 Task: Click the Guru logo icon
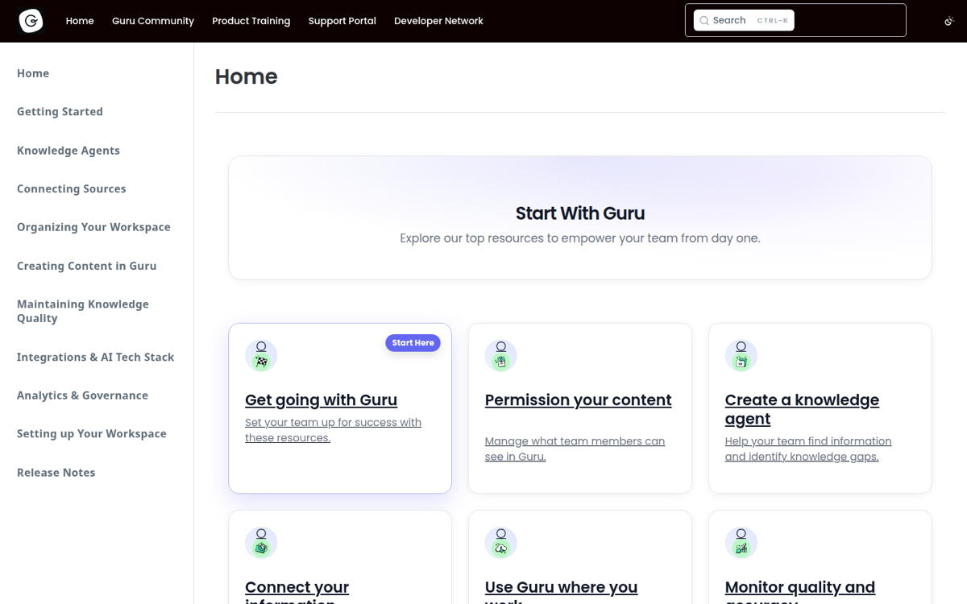(31, 21)
